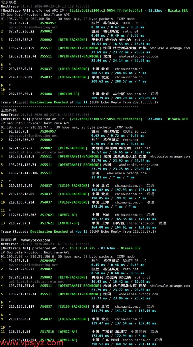
Task: Click the '丰台区' district text
Action: pyautogui.click(x=119, y=94)
